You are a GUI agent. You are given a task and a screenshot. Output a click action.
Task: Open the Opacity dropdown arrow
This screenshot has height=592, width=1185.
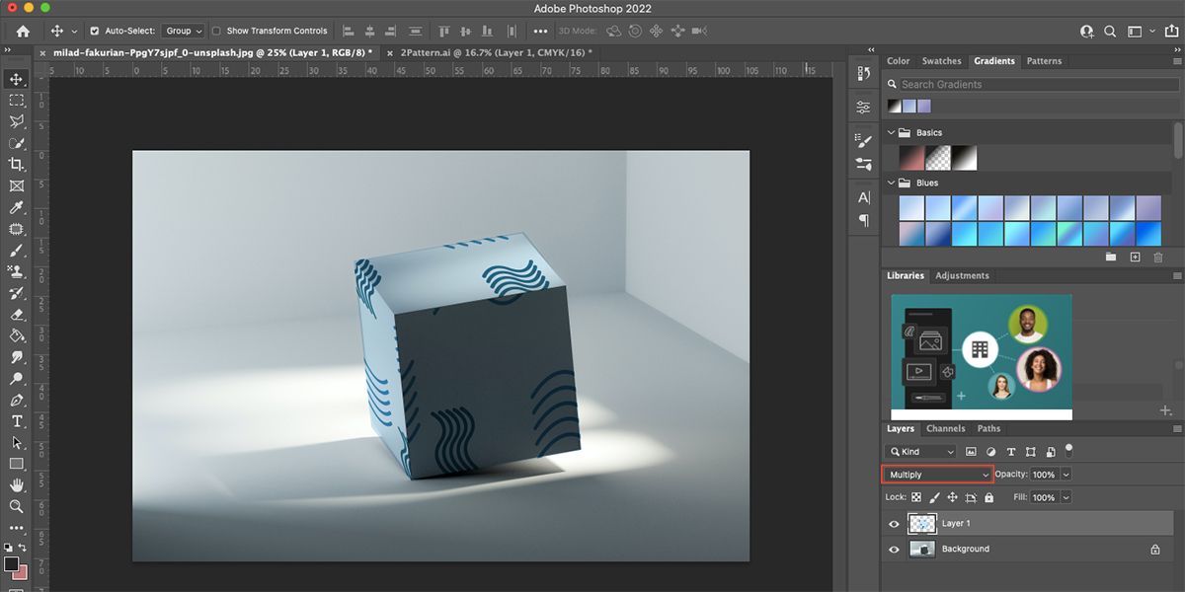[x=1066, y=474]
